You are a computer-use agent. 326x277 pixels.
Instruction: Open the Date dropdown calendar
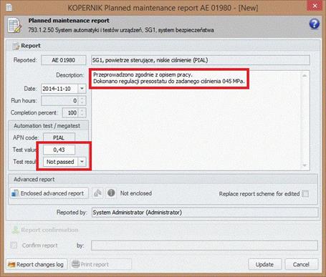[82, 89]
